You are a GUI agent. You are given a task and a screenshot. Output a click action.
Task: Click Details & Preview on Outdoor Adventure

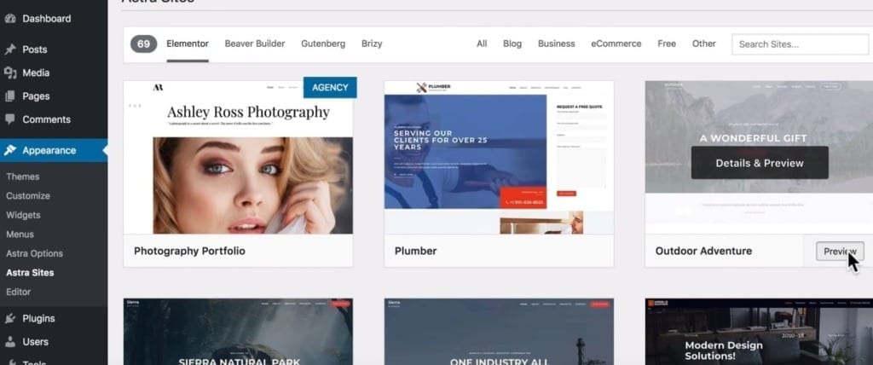point(760,163)
